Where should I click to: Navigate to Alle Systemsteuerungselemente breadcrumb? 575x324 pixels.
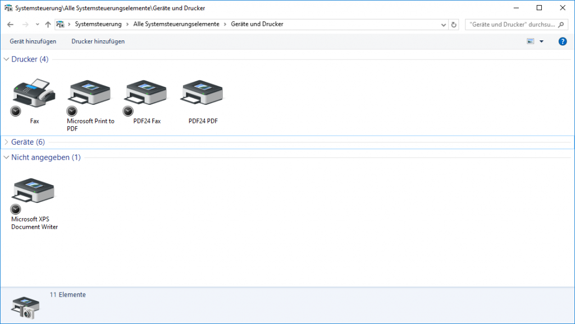176,24
